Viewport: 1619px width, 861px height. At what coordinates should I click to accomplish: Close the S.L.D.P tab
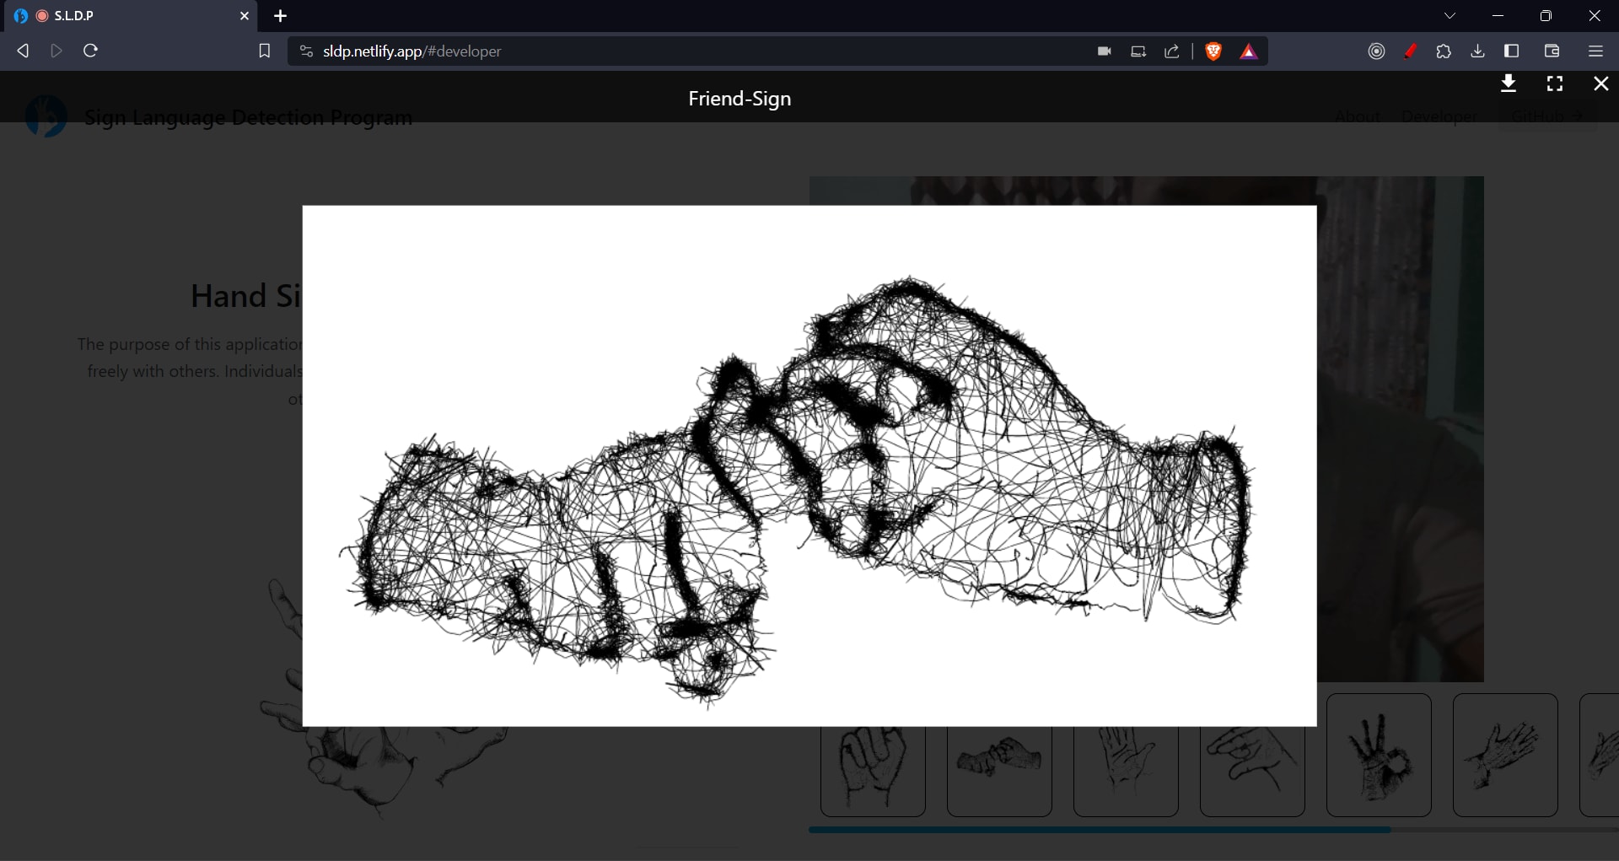tap(245, 16)
